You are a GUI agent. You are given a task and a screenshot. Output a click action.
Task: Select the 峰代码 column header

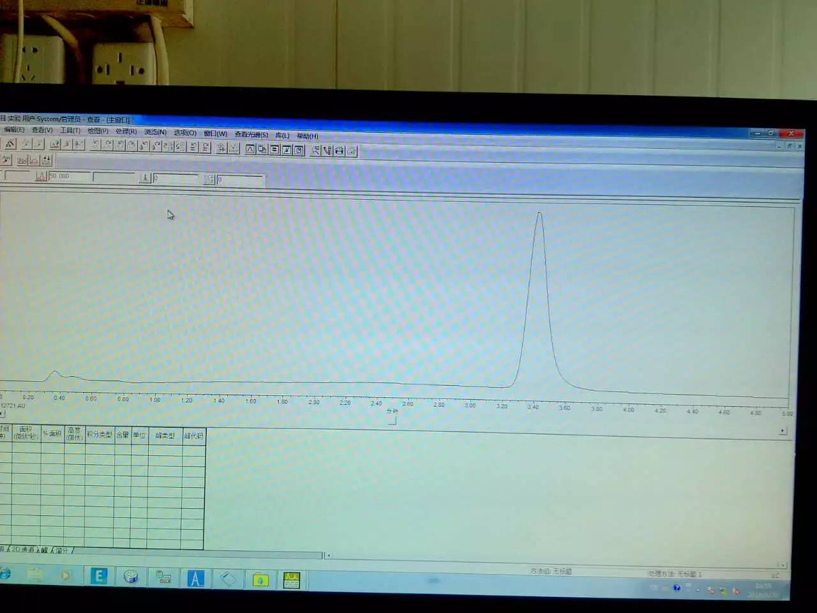coord(193,435)
